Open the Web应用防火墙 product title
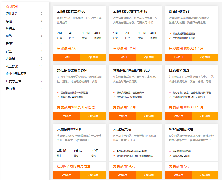 point(181,129)
